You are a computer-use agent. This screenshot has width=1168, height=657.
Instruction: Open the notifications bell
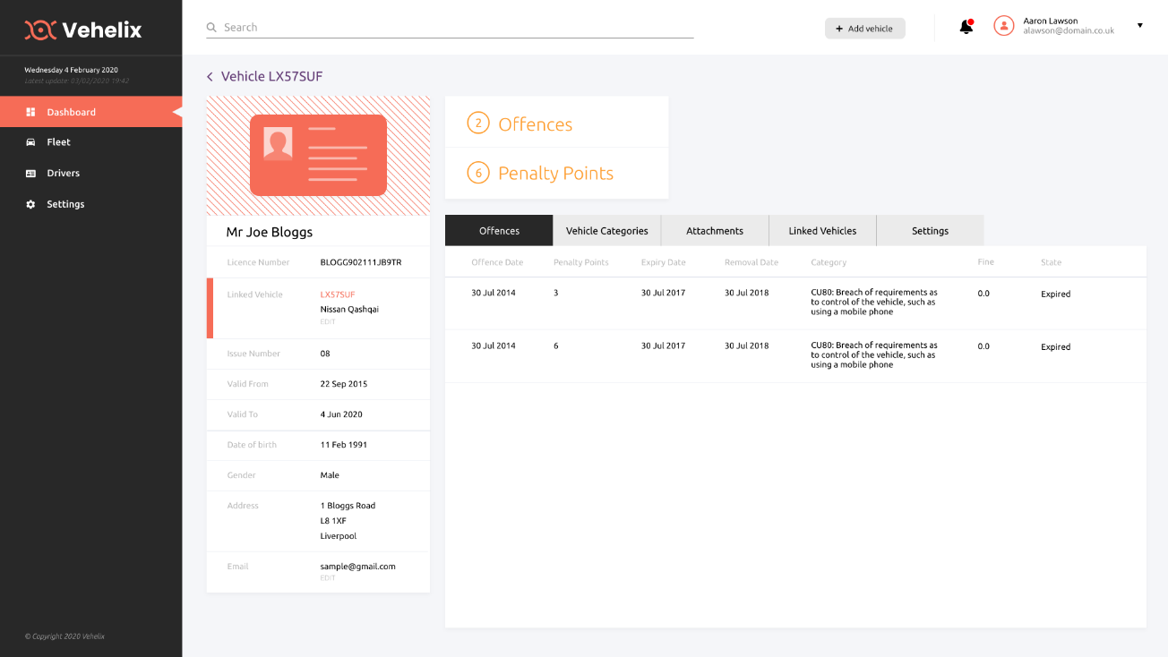pyautogui.click(x=966, y=27)
